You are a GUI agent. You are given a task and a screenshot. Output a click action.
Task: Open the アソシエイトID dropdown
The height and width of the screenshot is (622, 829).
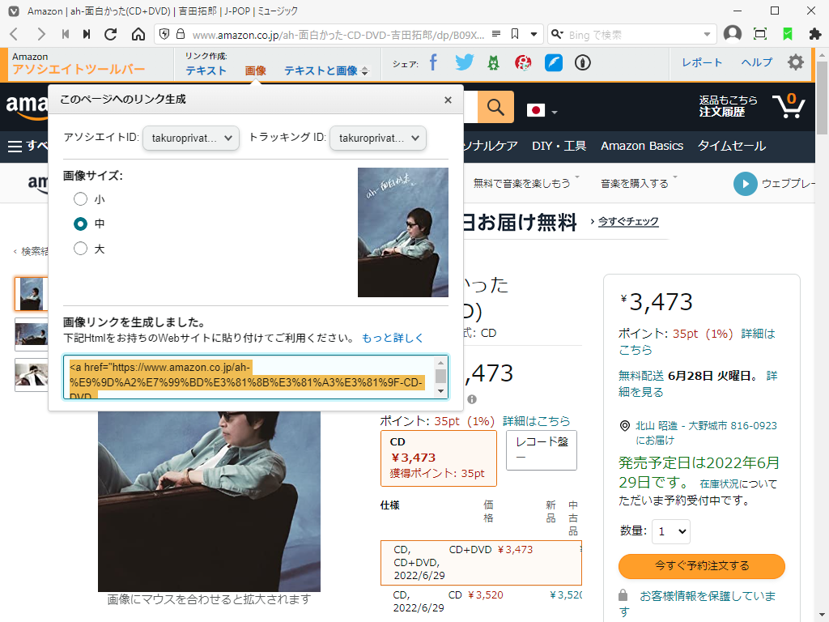191,138
